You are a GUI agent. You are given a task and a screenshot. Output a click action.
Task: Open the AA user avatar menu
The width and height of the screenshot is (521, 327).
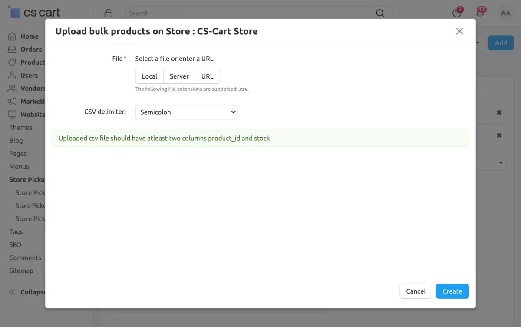(x=505, y=13)
